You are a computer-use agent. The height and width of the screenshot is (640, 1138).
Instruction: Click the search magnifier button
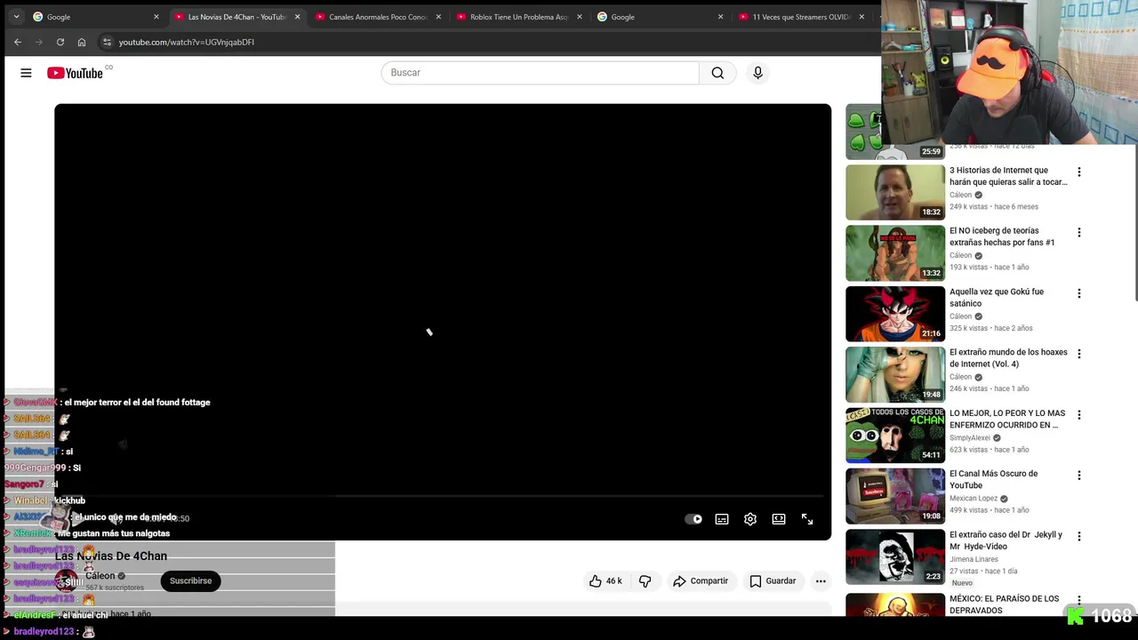[717, 73]
